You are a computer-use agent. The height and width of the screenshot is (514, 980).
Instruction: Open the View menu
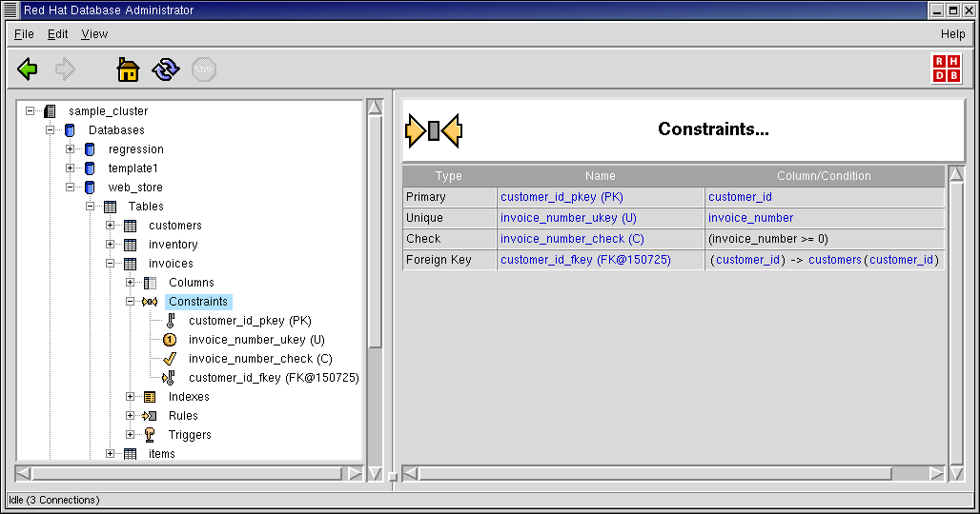[x=94, y=34]
